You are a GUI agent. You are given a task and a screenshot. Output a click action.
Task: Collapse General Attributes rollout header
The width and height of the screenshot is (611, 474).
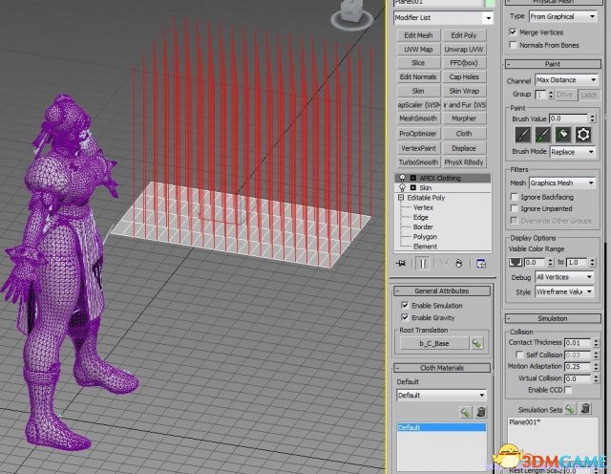(442, 291)
